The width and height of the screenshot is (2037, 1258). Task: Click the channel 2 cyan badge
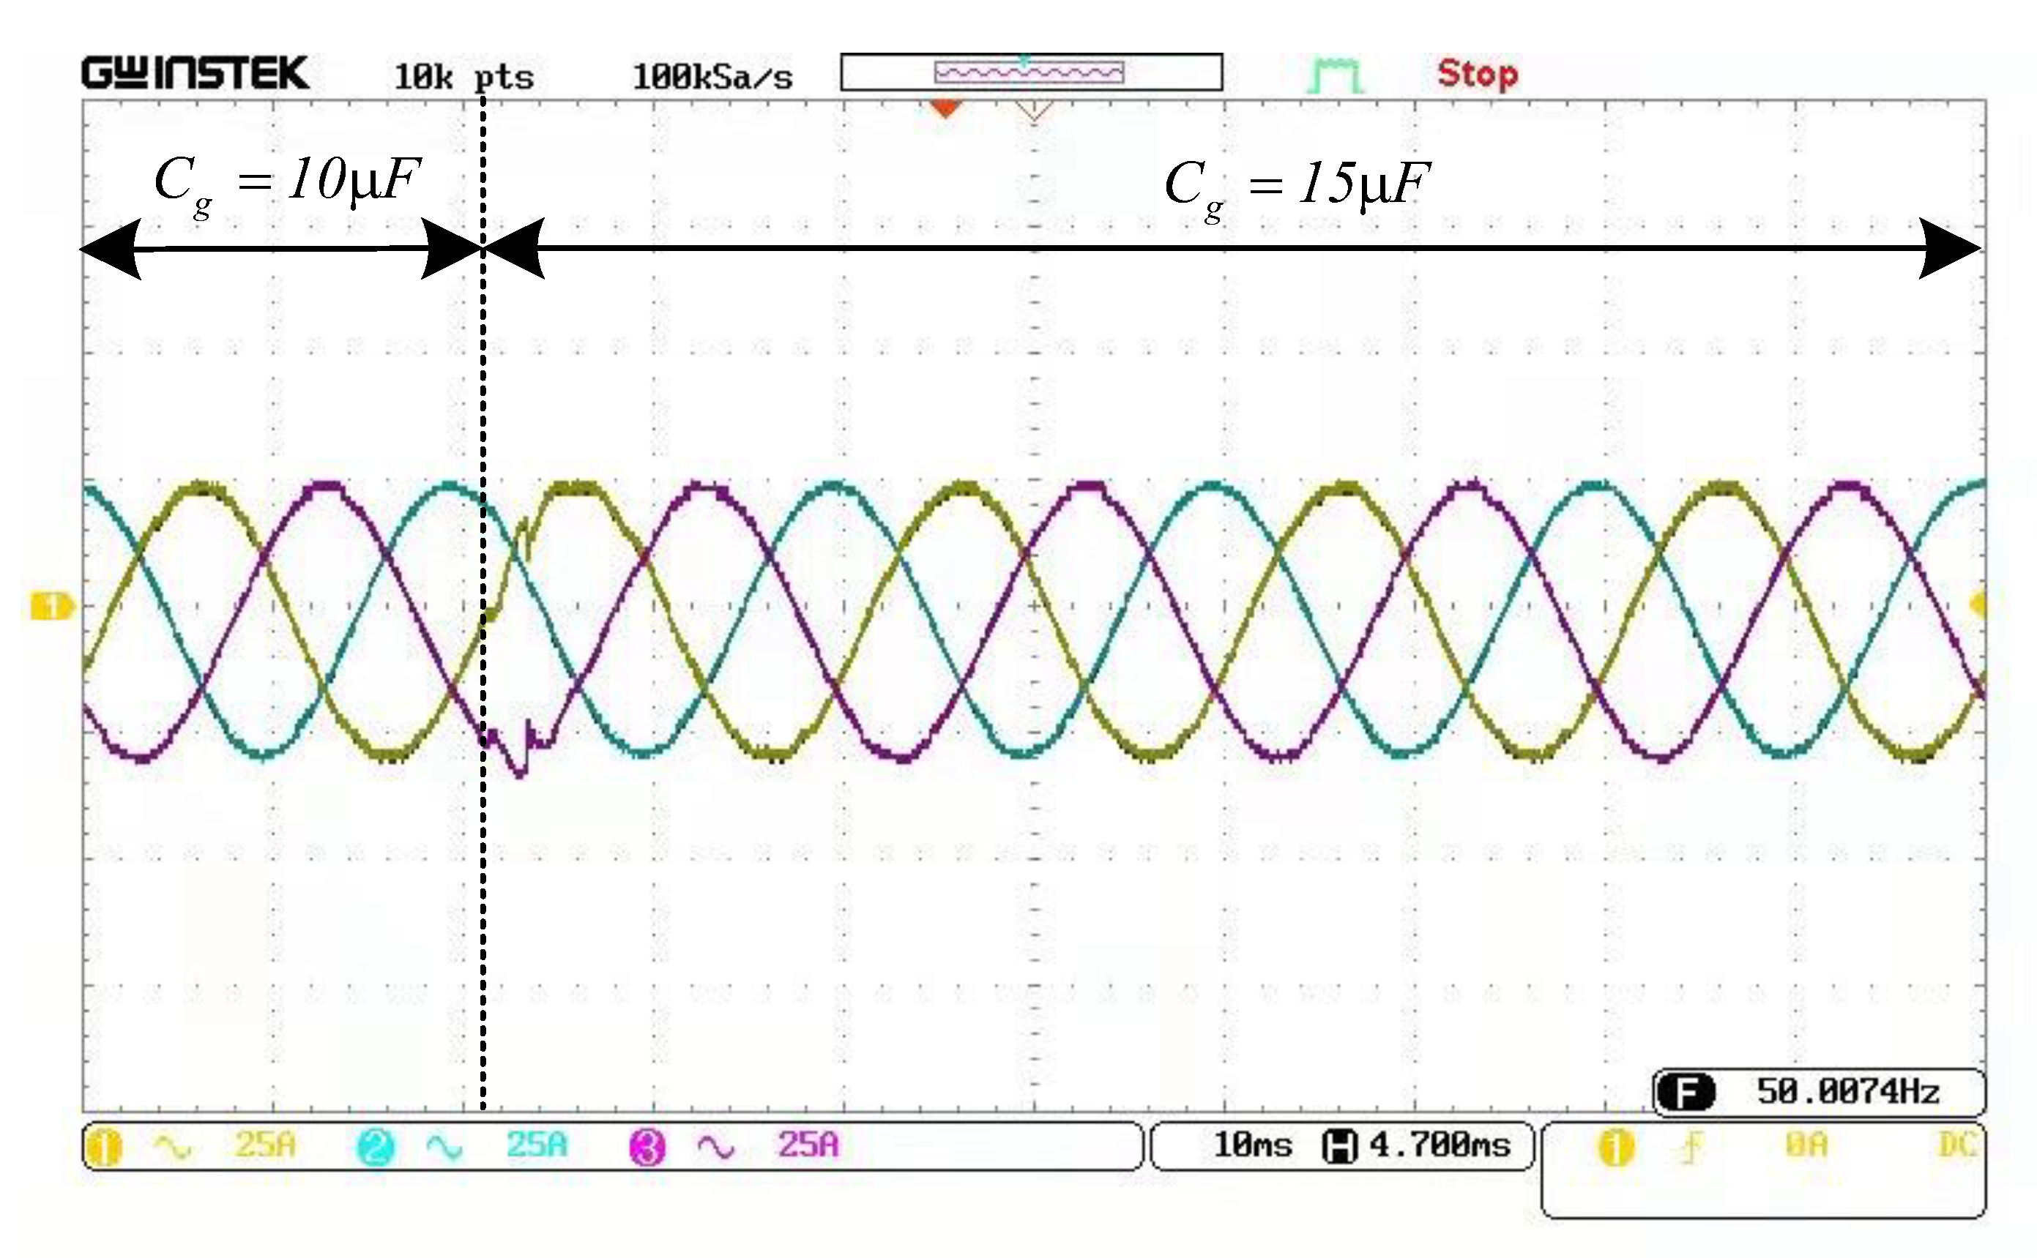376,1147
